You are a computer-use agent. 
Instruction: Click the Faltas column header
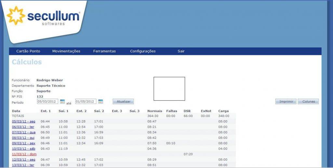pos(172,111)
